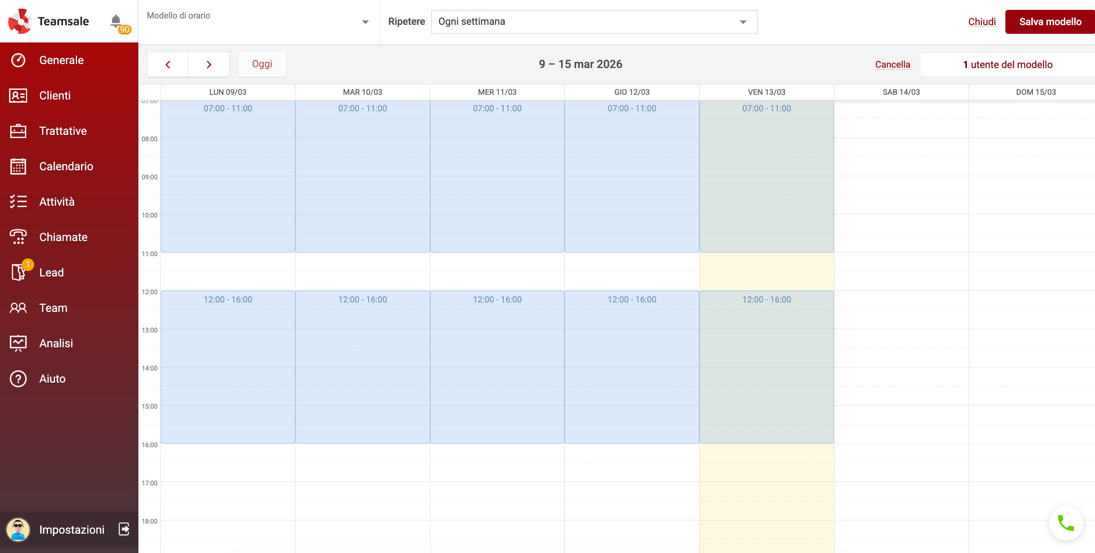Go to next week arrow
The height and width of the screenshot is (553, 1095).
(209, 64)
